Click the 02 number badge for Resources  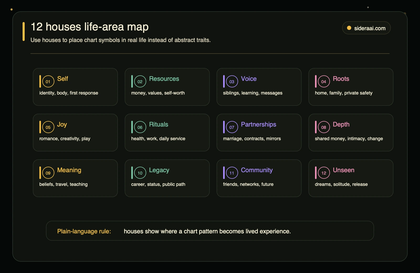pyautogui.click(x=140, y=81)
